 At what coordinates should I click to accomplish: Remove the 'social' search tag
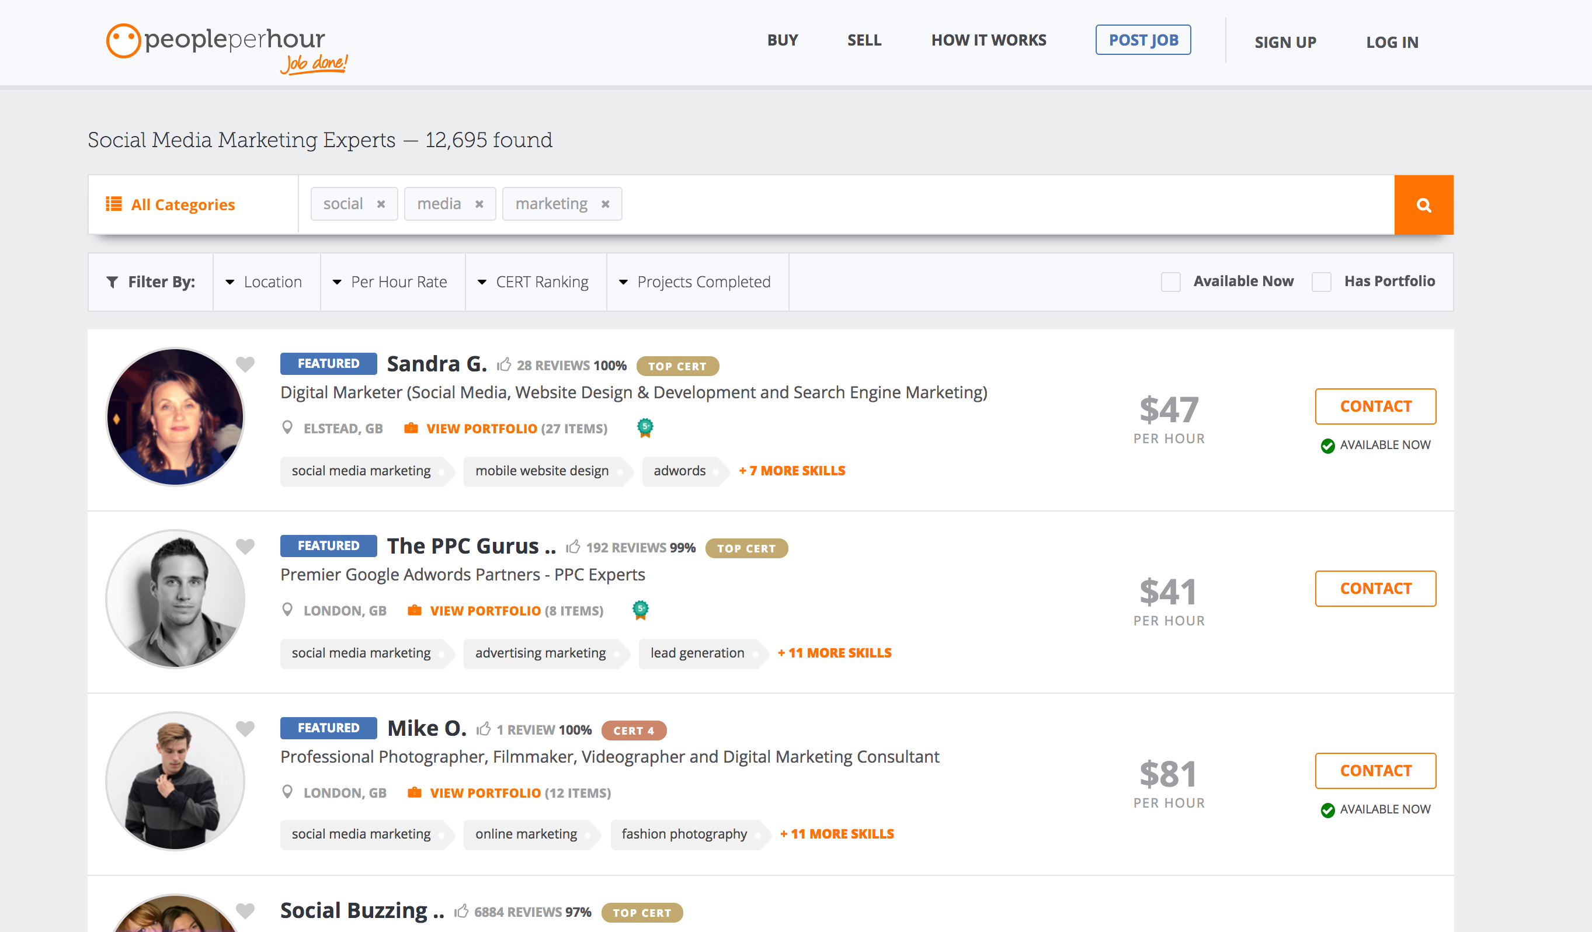pyautogui.click(x=381, y=204)
